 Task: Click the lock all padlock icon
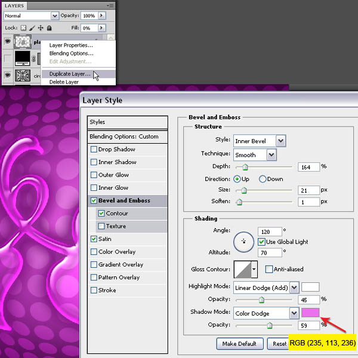click(48, 27)
